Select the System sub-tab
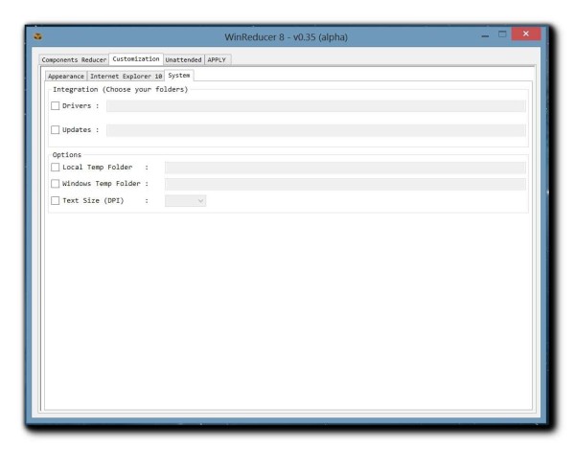 pos(179,75)
